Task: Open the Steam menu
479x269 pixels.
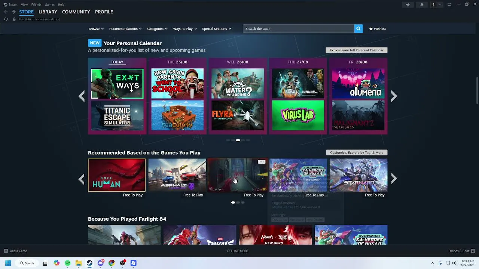Action: 13,4
